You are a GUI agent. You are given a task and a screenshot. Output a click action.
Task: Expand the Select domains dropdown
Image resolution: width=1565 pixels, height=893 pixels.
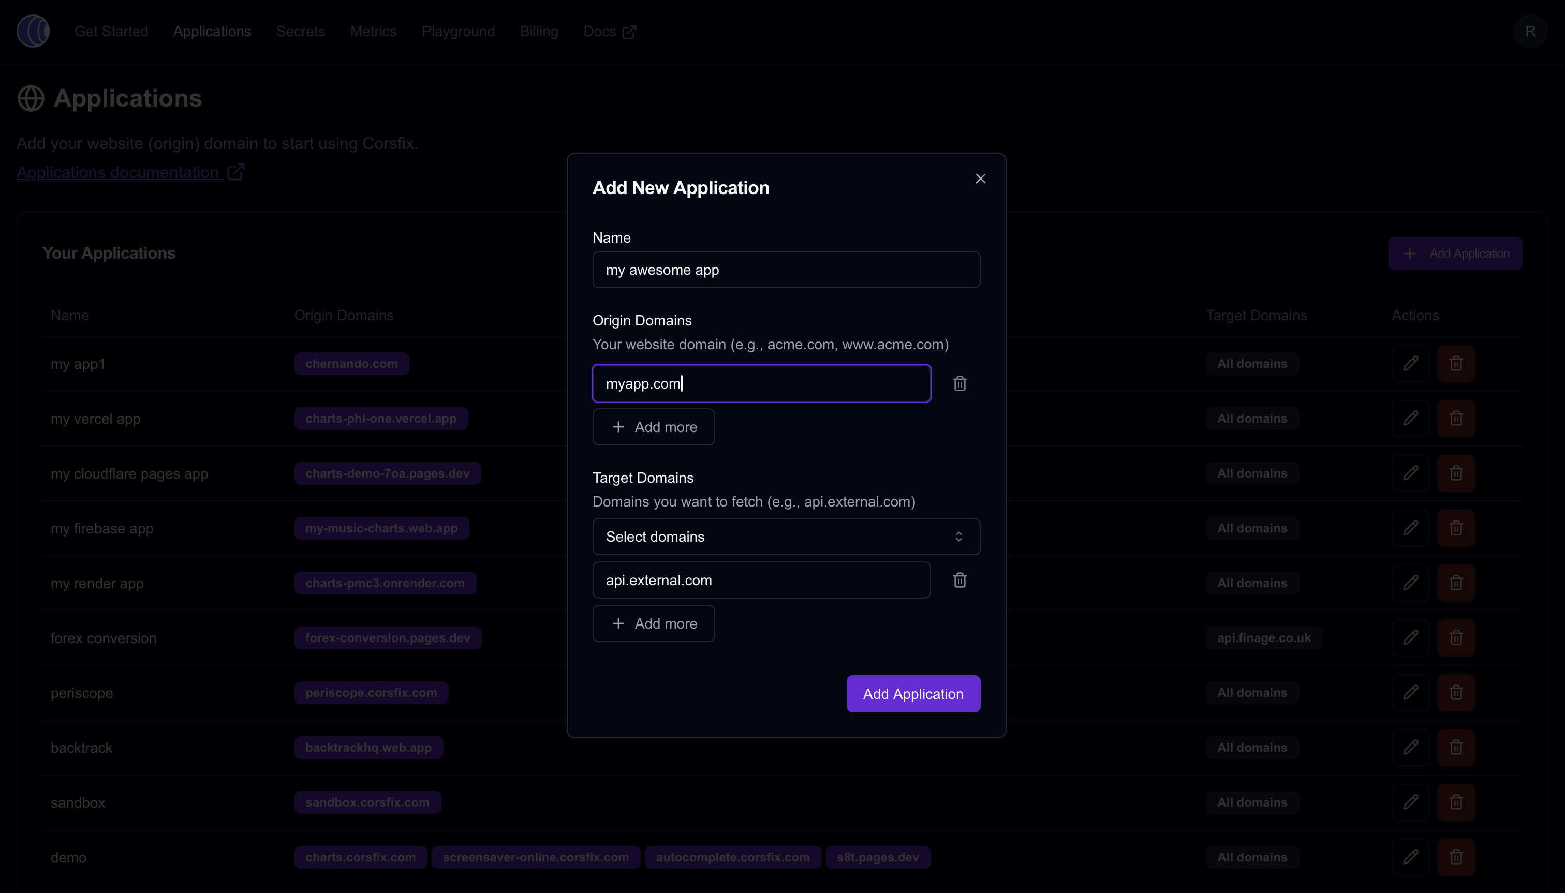click(786, 537)
